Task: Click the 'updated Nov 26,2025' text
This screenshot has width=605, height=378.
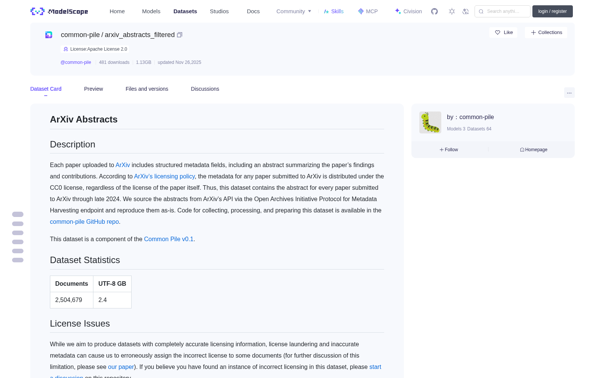Action: pyautogui.click(x=179, y=62)
